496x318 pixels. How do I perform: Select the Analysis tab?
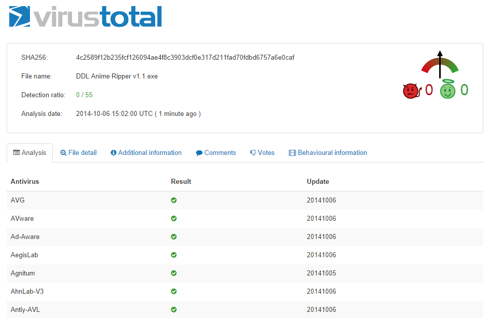(x=30, y=153)
